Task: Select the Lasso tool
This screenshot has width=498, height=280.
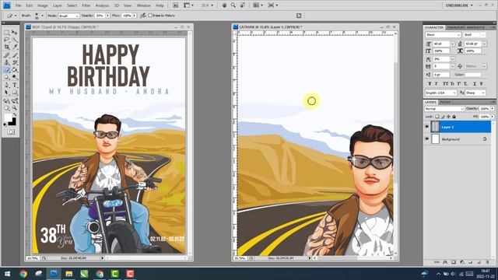Action: pyautogui.click(x=7, y=40)
